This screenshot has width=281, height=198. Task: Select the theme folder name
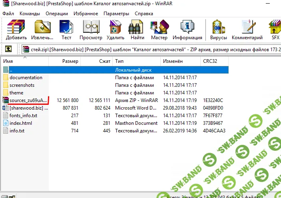click(16, 92)
